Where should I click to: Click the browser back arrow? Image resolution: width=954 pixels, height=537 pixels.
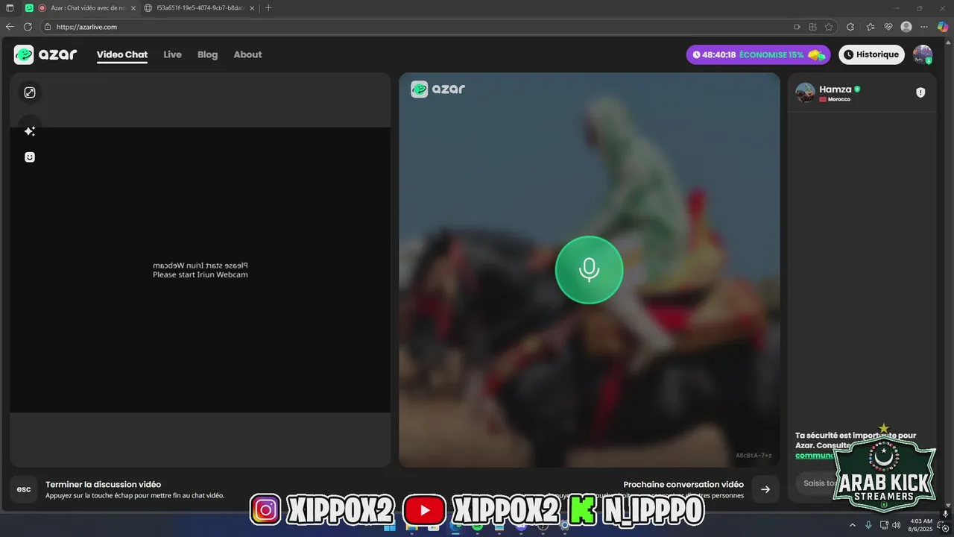[x=10, y=27]
